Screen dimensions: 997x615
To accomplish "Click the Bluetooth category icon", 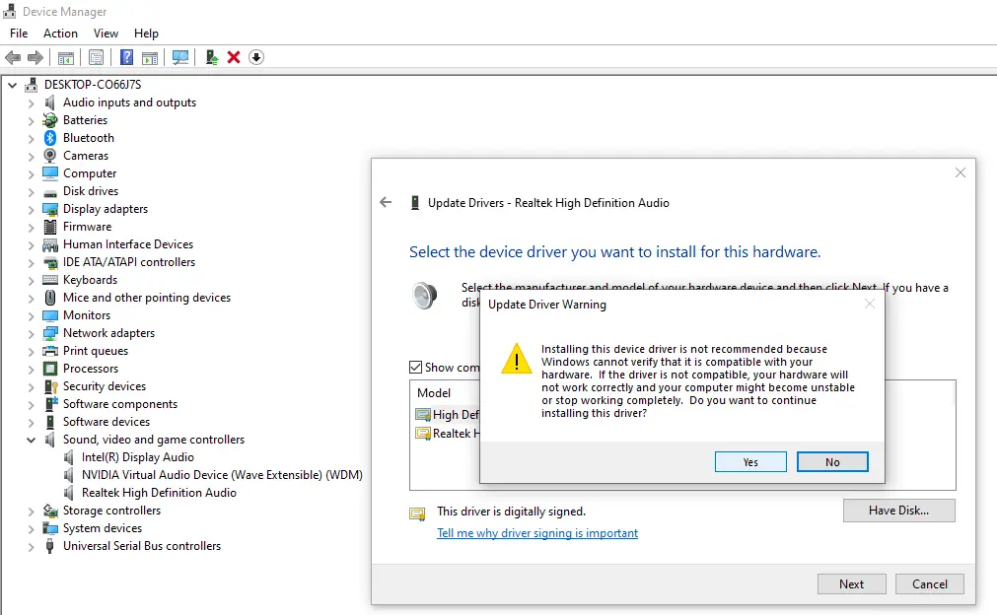I will [50, 138].
